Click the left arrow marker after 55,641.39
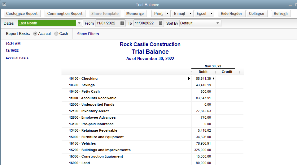The image size is (297, 165). pyautogui.click(x=213, y=78)
